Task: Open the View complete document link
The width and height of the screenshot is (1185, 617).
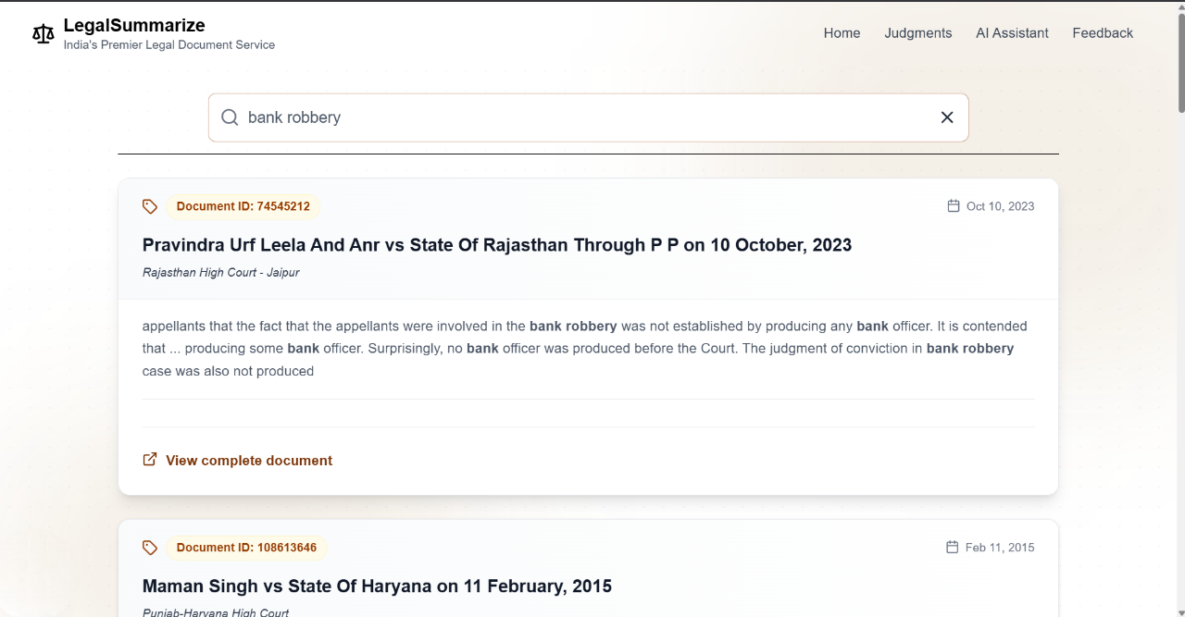Action: 248,461
